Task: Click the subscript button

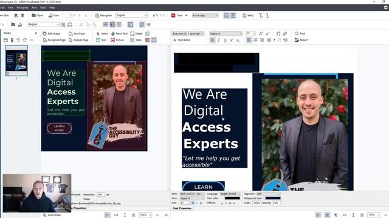Action: click(x=238, y=40)
